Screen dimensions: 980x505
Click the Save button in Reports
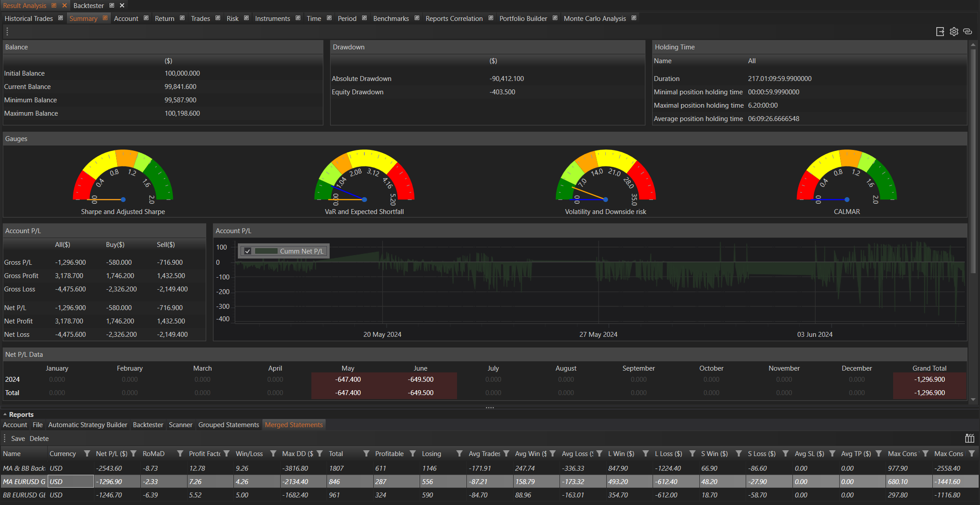click(x=18, y=438)
